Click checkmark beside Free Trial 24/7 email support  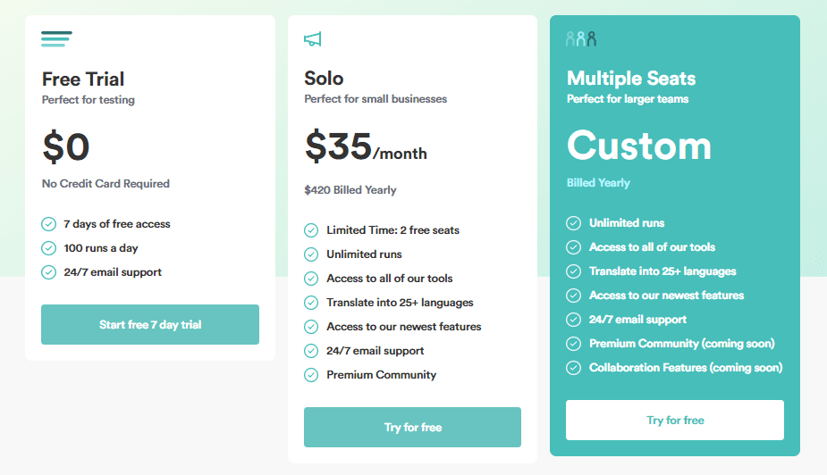click(x=48, y=272)
